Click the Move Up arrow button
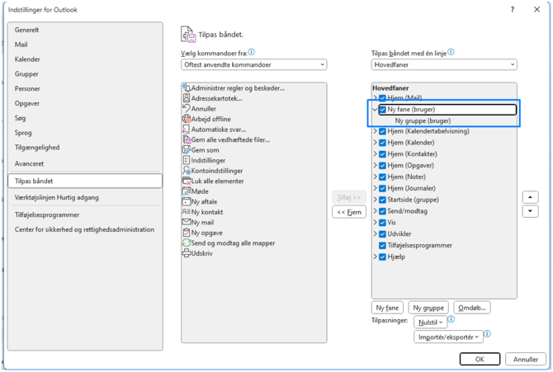553x372 pixels. pyautogui.click(x=531, y=198)
